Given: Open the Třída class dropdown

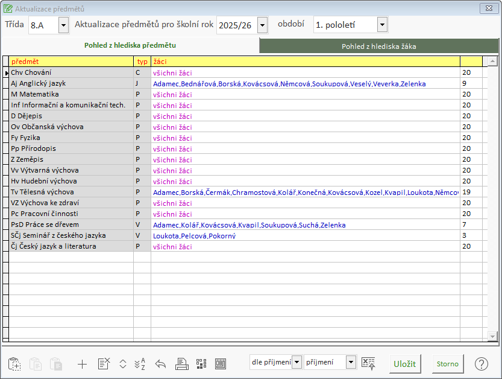Looking at the screenshot, I should tap(63, 25).
